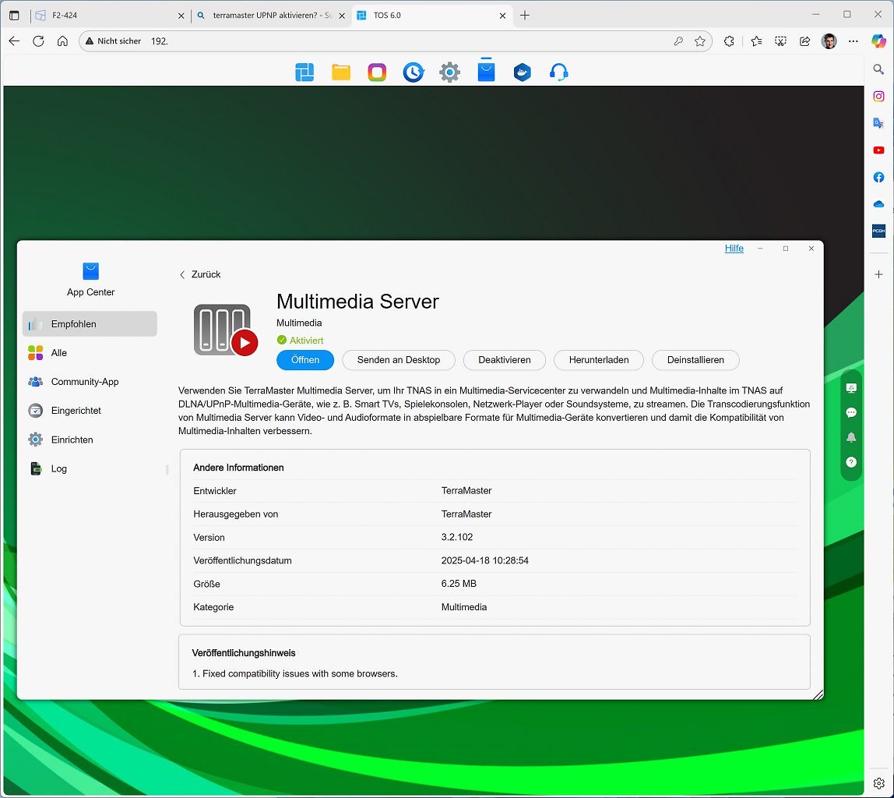
Task: Open saved passwords key icon
Action: pos(678,41)
